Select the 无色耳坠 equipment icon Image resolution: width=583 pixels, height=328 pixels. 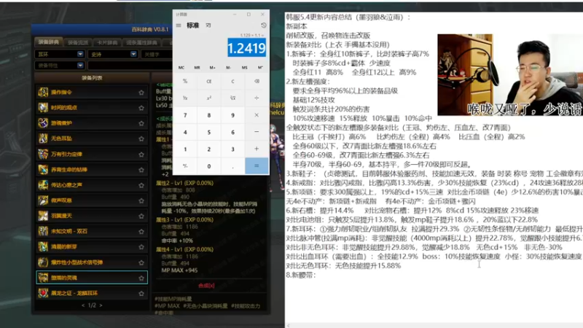point(43,138)
